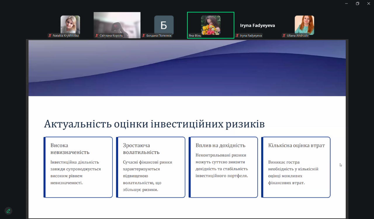Click muted microphone icon beside Uliana Andrusiv
The height and width of the screenshot is (219, 374).
(284, 36)
